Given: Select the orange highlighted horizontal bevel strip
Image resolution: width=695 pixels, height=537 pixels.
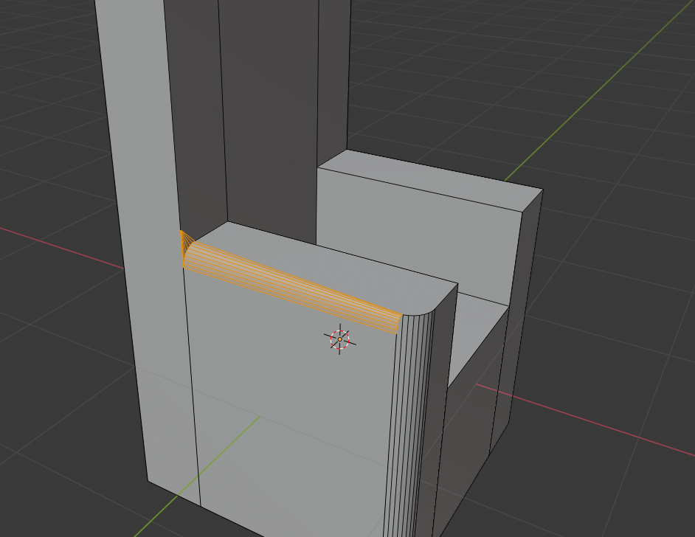Looking at the screenshot, I should (293, 288).
